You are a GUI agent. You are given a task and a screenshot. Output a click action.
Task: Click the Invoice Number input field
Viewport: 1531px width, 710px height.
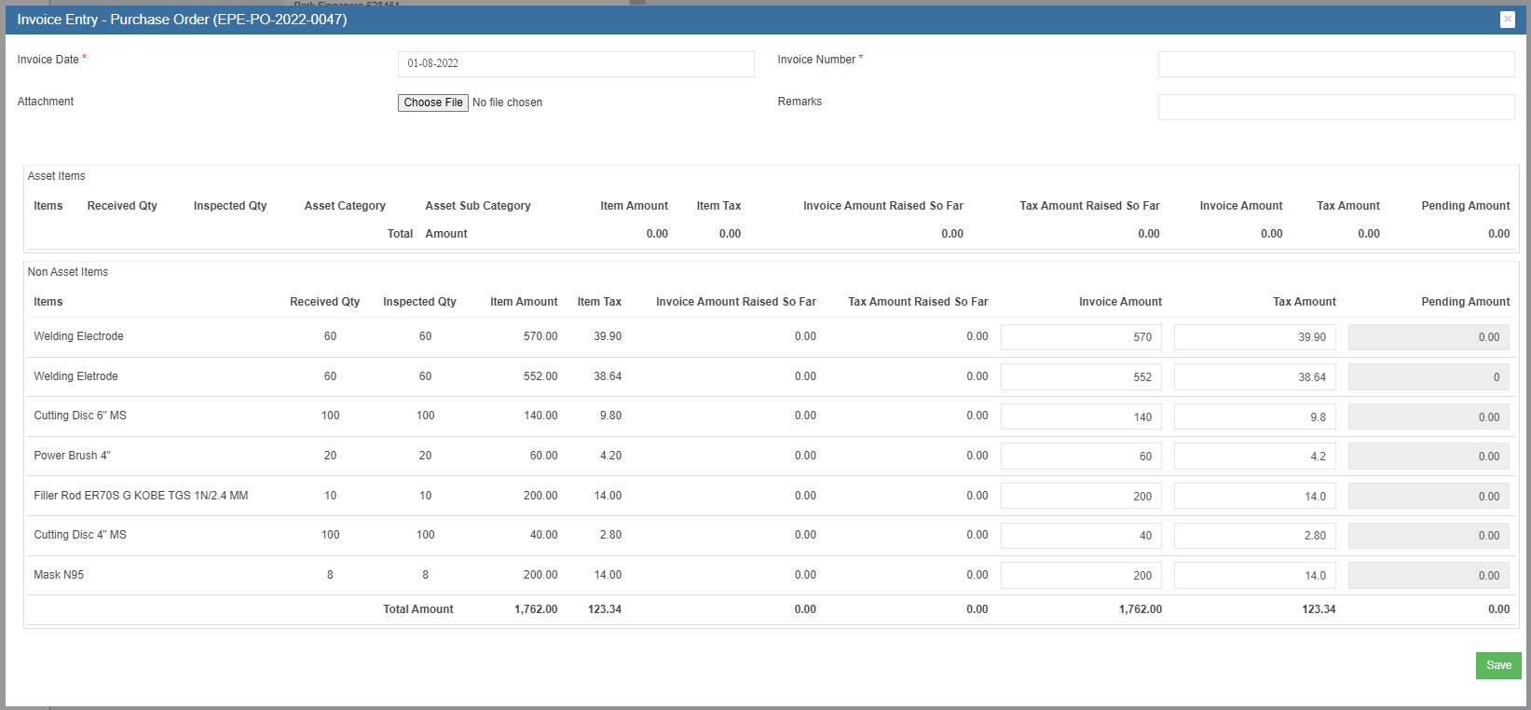click(x=1335, y=63)
